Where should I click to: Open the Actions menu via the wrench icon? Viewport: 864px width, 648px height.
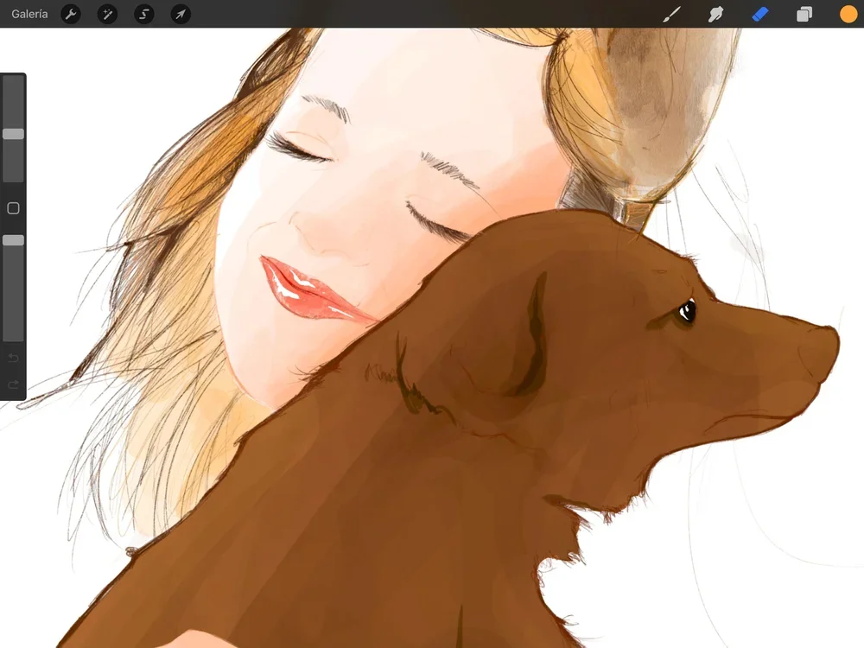70,14
